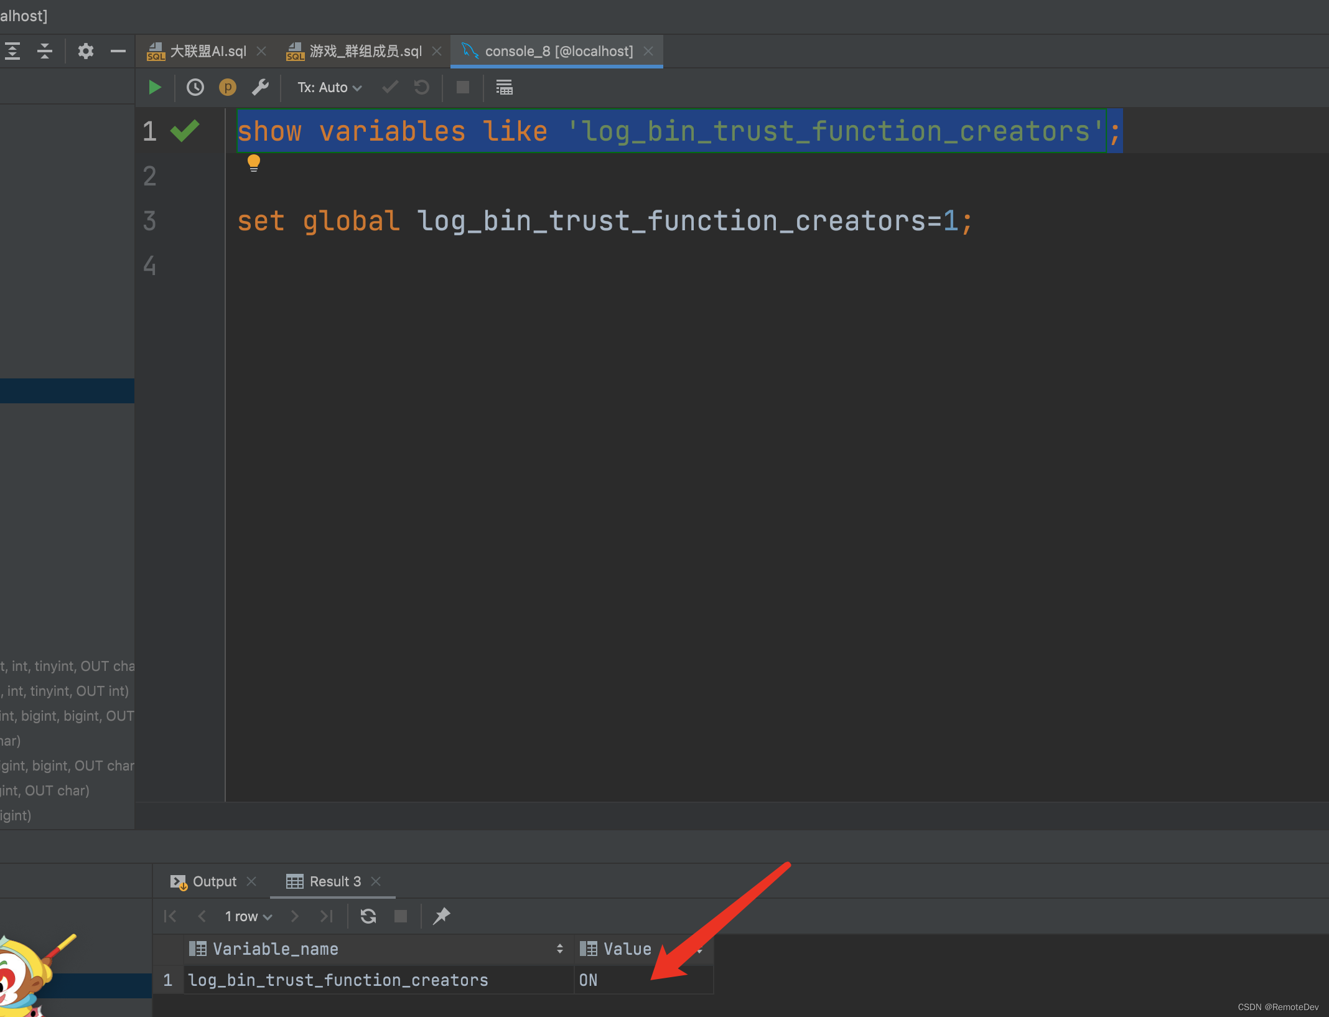This screenshot has width=1329, height=1017.
Task: Click the Collapse All icon
Action: coord(45,51)
